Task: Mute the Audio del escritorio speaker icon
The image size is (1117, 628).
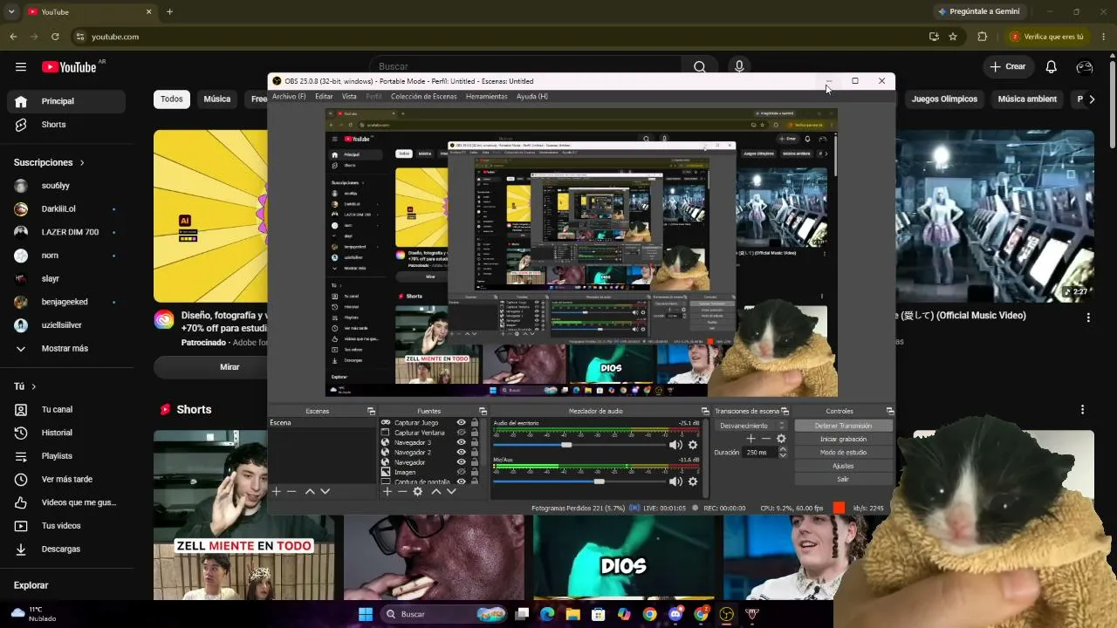Action: pos(675,445)
